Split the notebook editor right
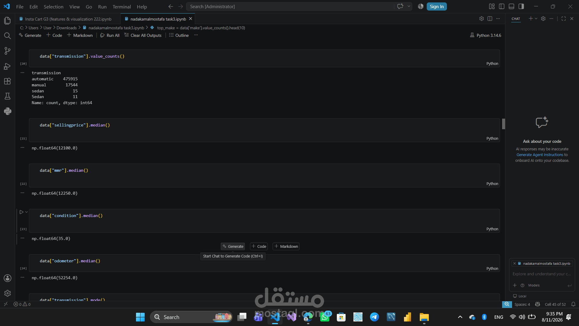 tap(490, 19)
